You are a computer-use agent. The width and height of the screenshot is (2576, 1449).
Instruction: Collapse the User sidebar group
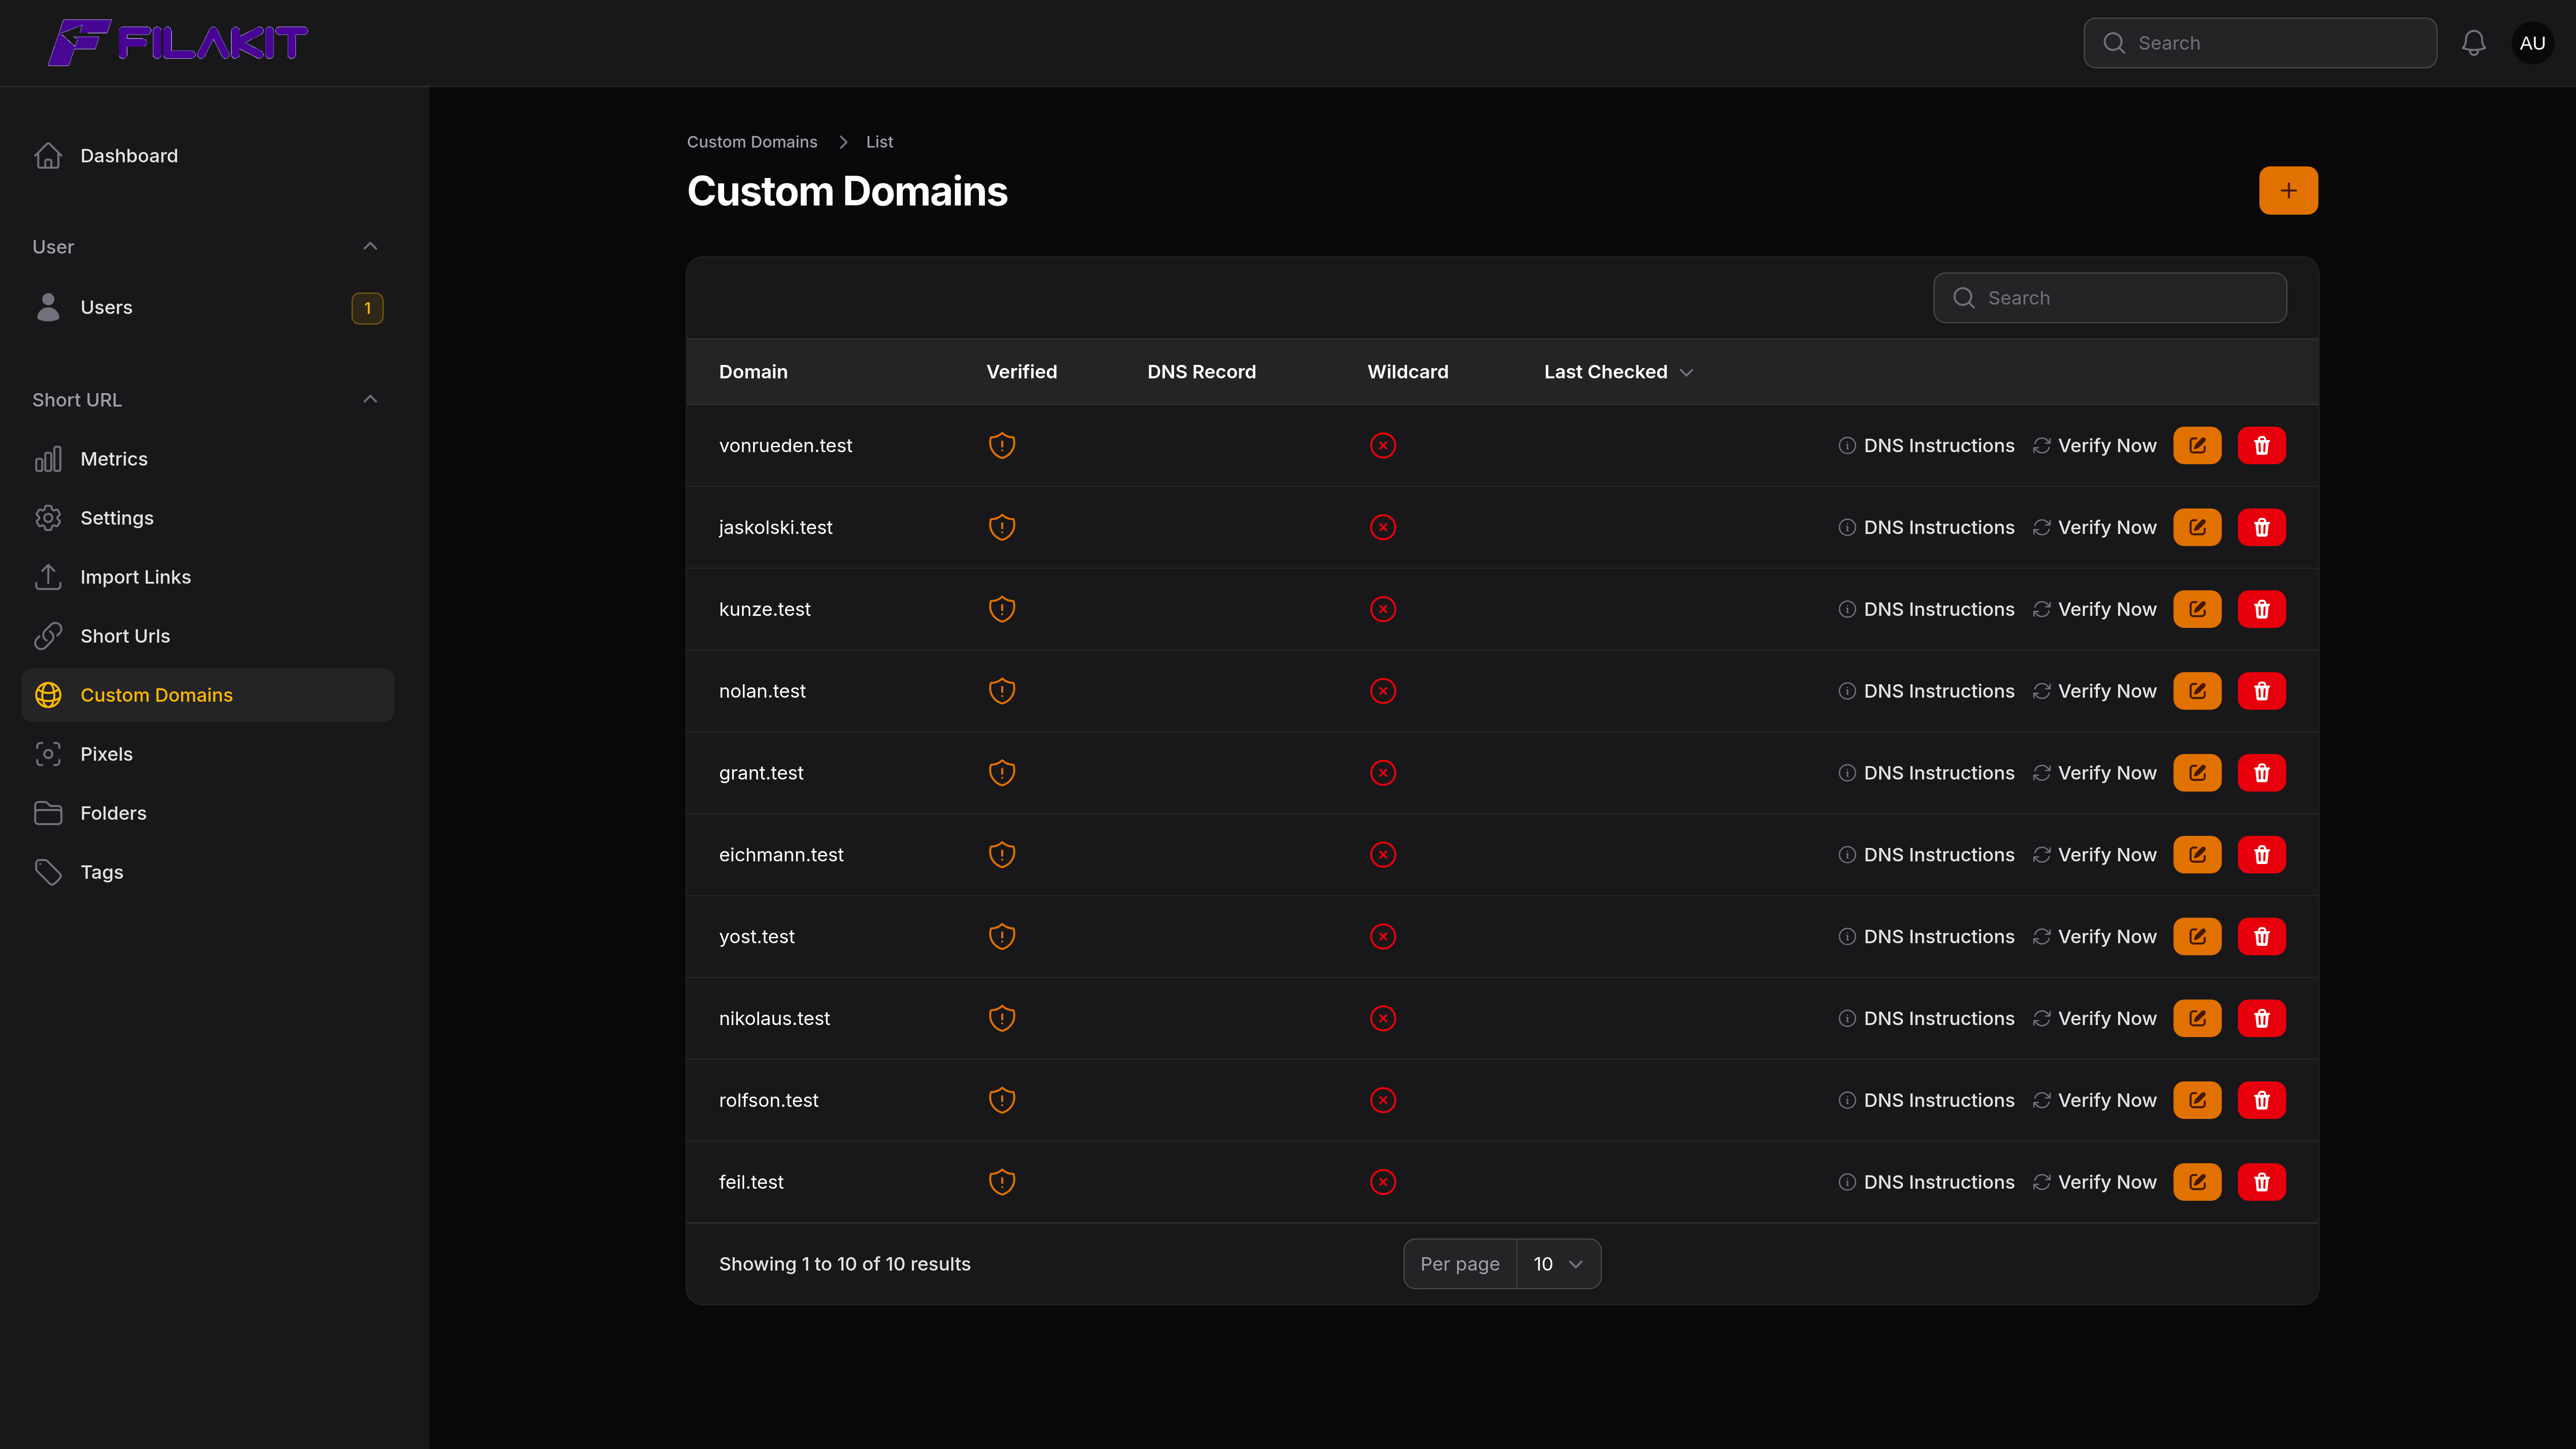coord(370,246)
